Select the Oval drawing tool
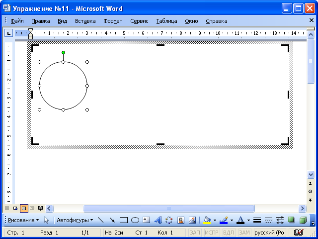 (135, 220)
